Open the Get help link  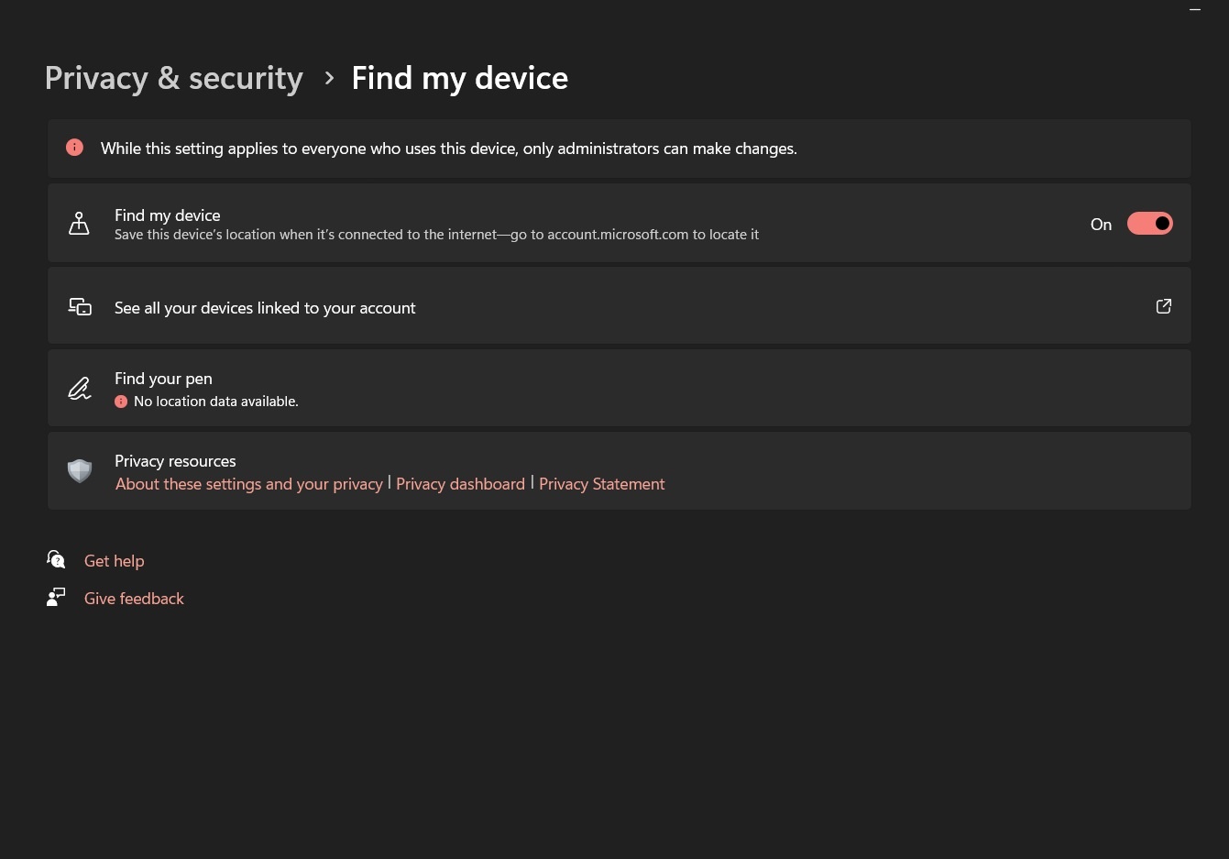[x=115, y=561]
